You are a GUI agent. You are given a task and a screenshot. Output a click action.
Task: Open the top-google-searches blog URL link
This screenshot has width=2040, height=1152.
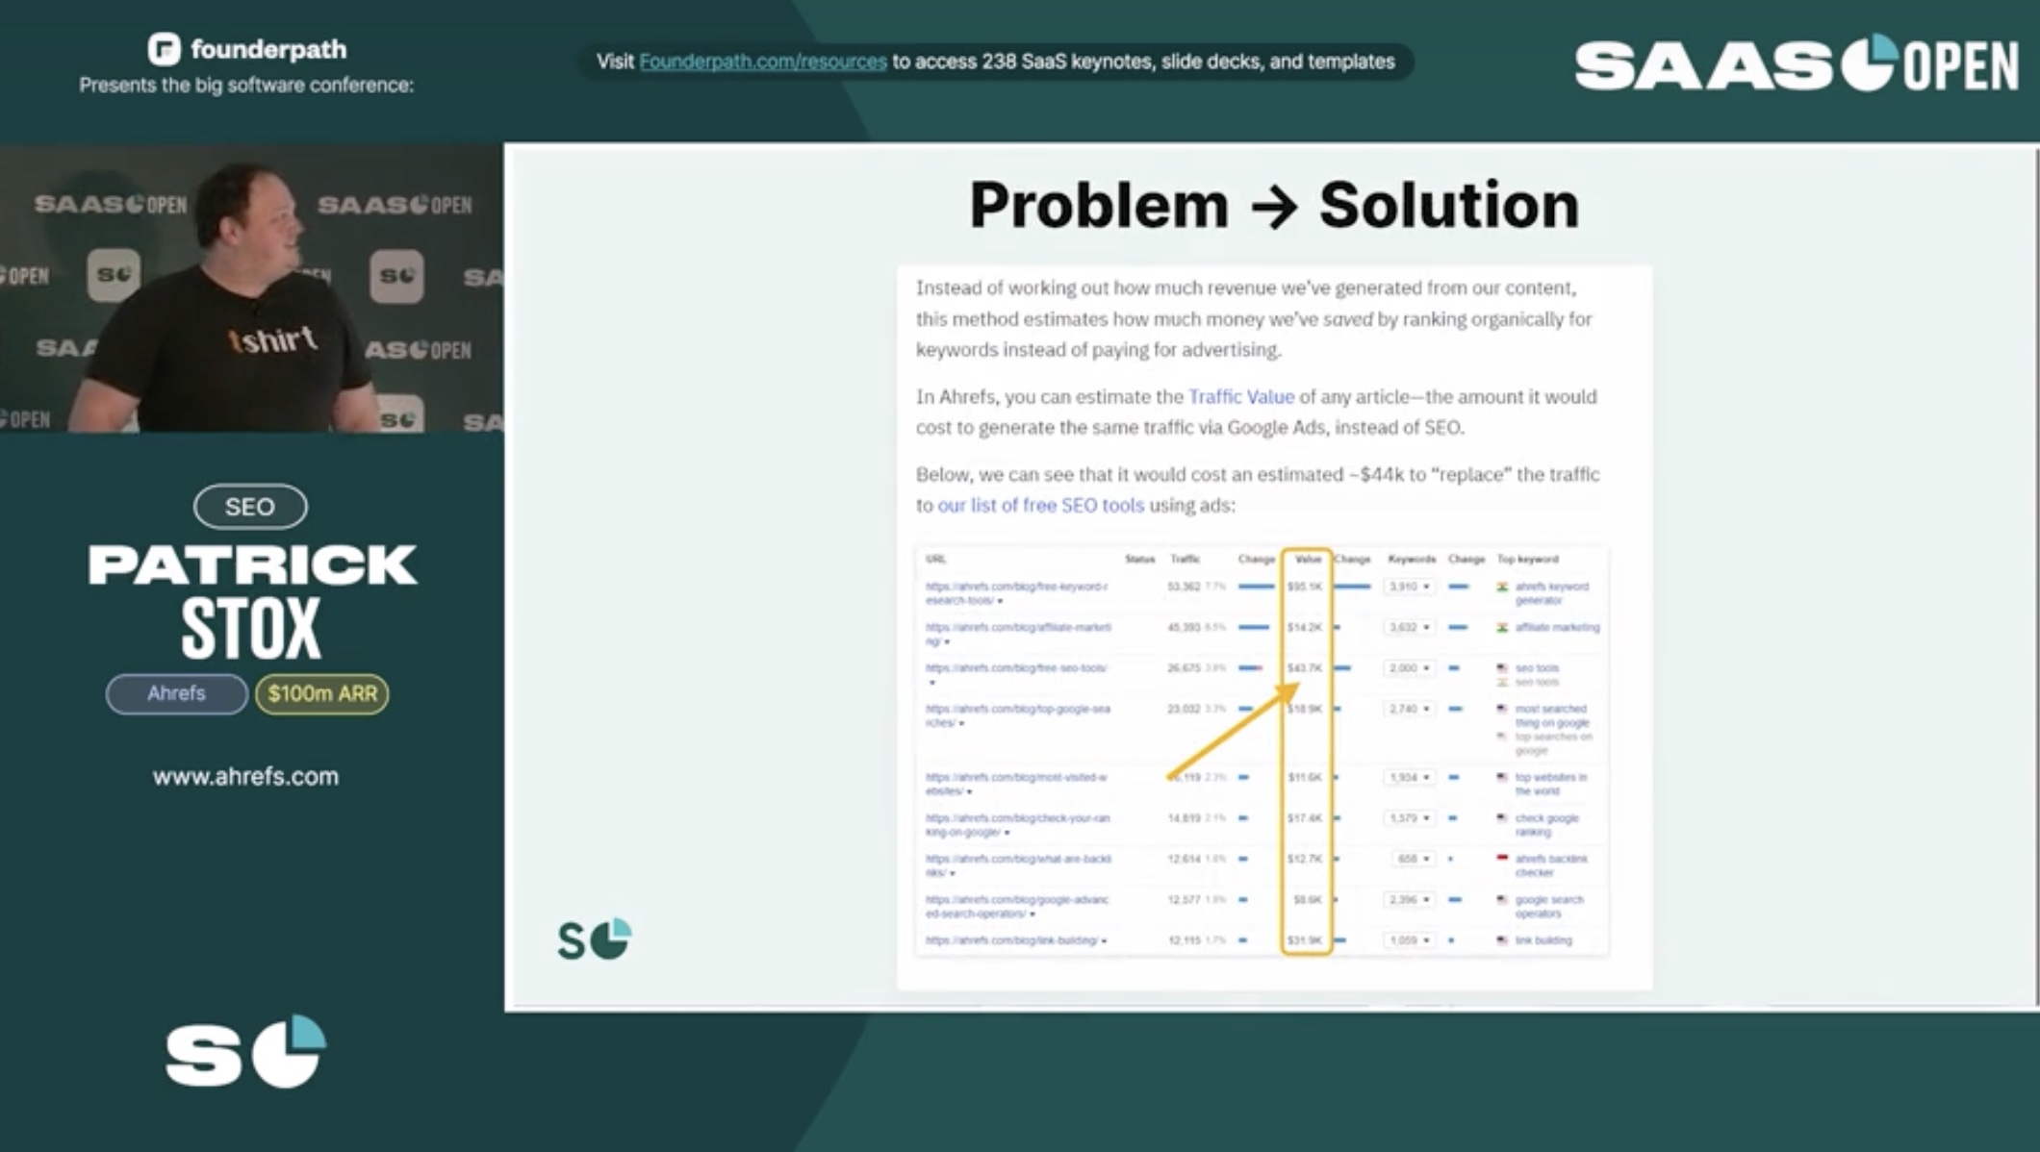point(1017,715)
